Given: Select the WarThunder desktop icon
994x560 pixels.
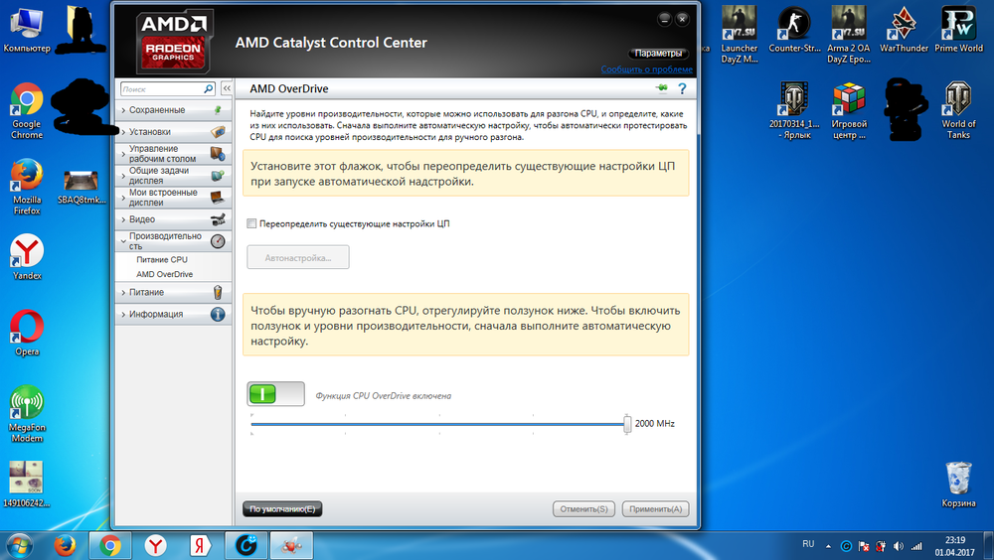Looking at the screenshot, I should (904, 29).
